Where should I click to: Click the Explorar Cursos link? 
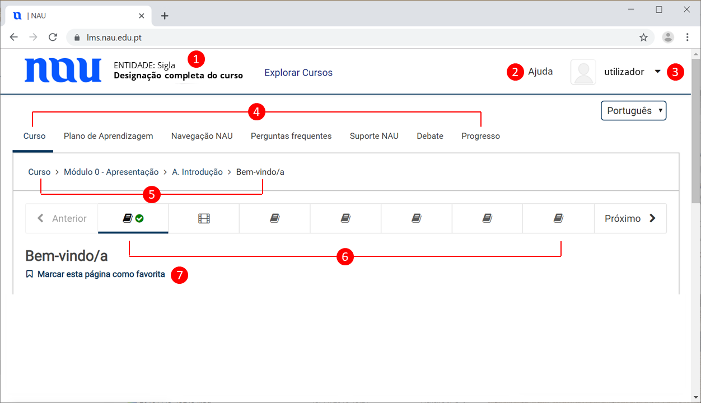[x=298, y=73]
